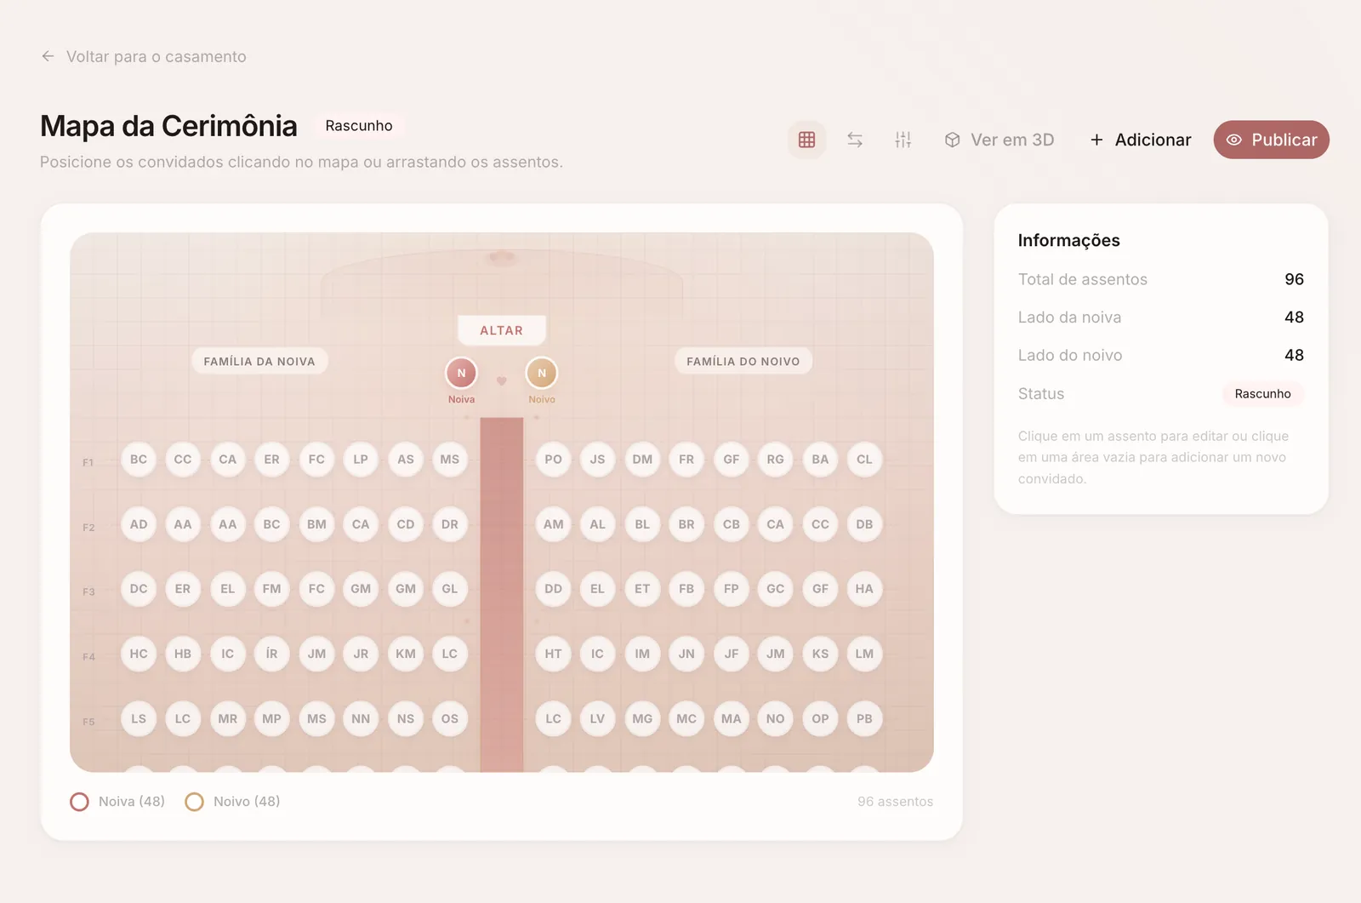Select seat DD in row F3
The image size is (1361, 903).
click(x=554, y=589)
